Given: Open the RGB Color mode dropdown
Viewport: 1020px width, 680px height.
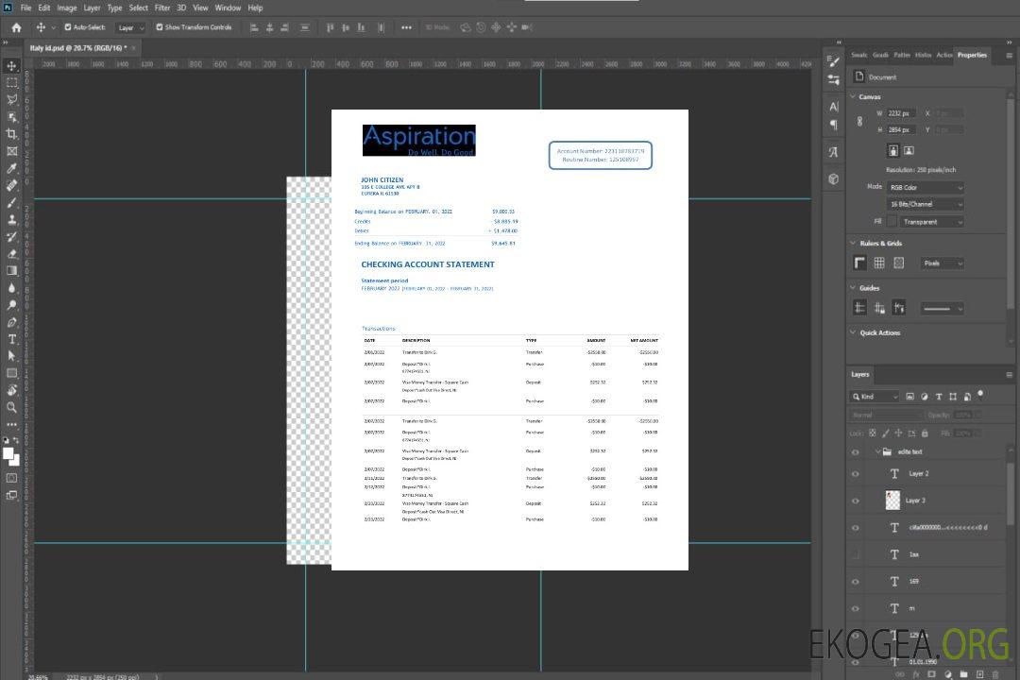Looking at the screenshot, I should pos(925,187).
